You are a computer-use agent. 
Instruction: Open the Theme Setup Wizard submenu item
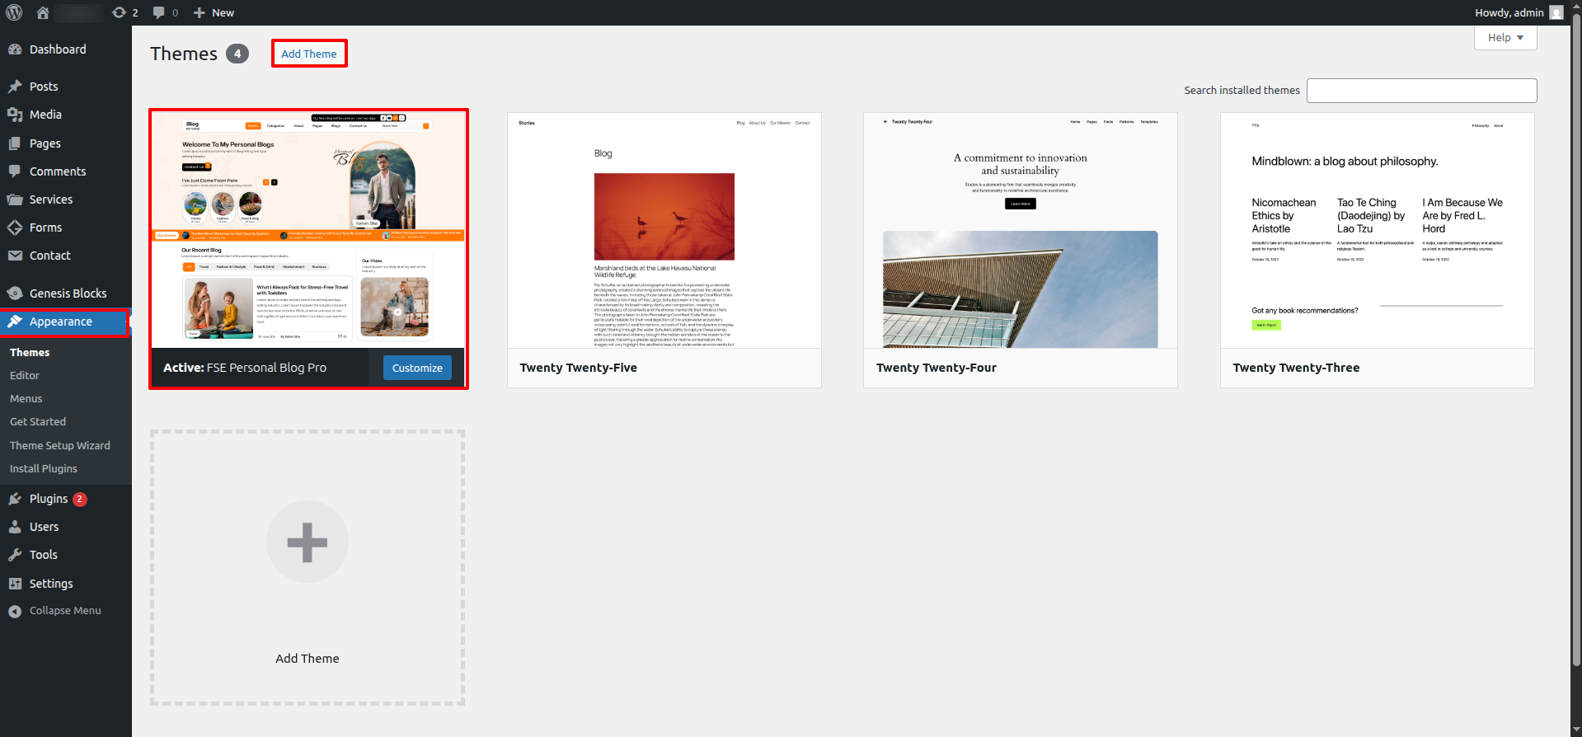(60, 445)
